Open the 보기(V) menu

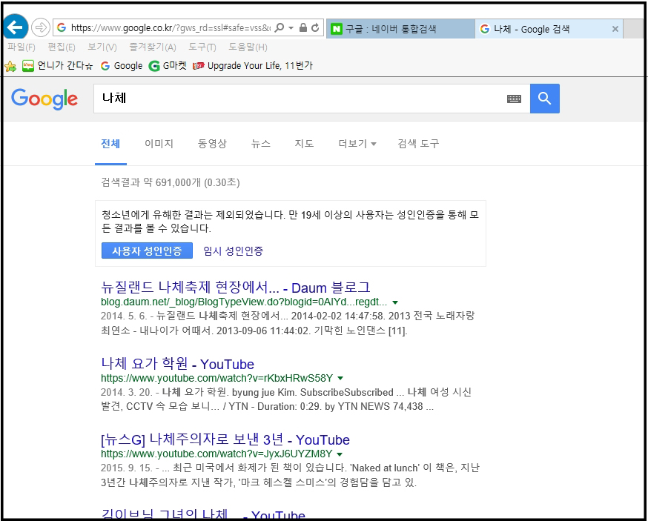pos(102,47)
